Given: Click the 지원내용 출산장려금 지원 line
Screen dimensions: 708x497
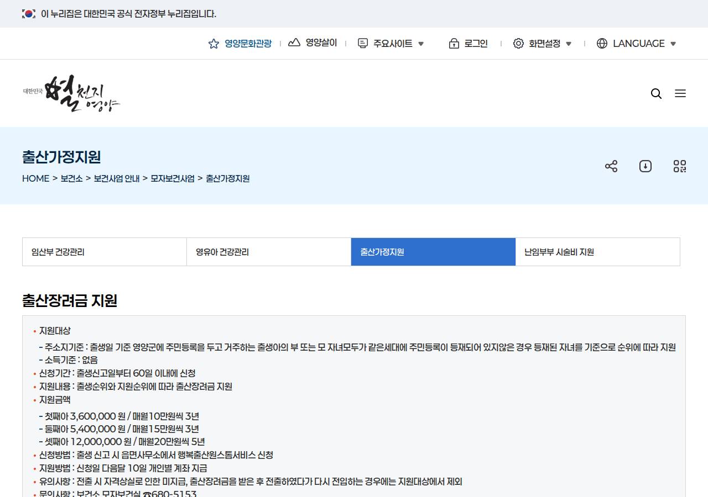Looking at the screenshot, I should 136,387.
